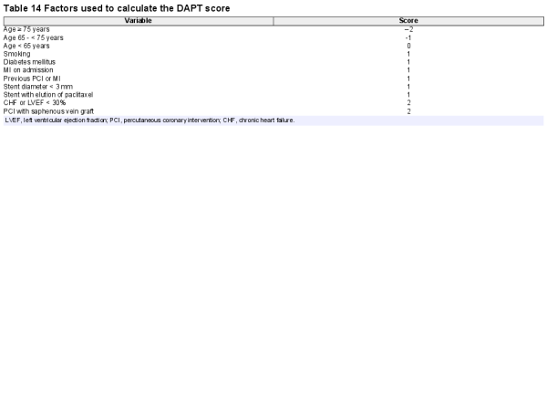Click 'PCI with saphenous vein graft' row label
547x398 pixels.
pyautogui.click(x=48, y=111)
